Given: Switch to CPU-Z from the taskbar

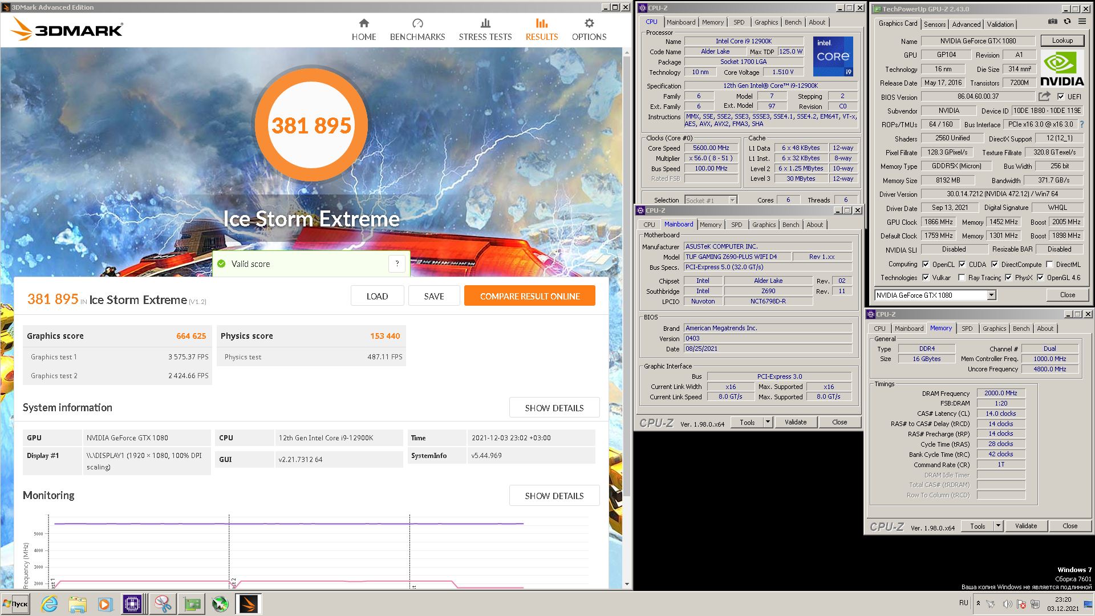Looking at the screenshot, I should 132,603.
